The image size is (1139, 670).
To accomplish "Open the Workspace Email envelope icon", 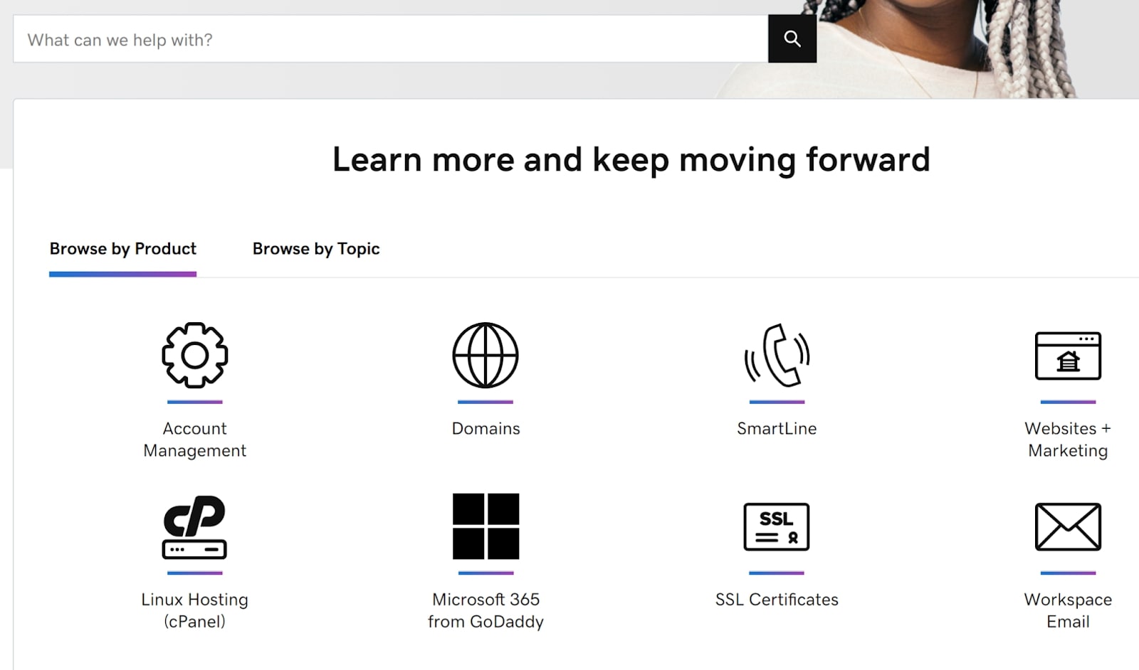I will pyautogui.click(x=1067, y=527).
